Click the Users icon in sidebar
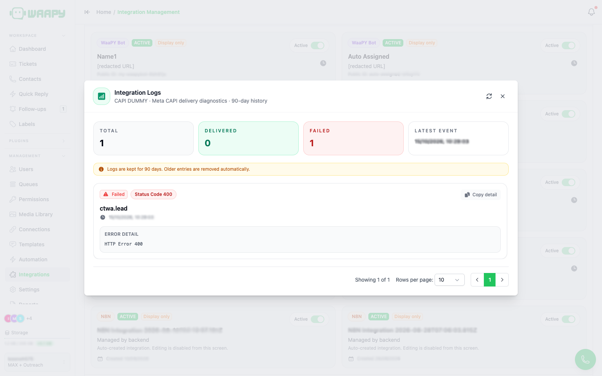The width and height of the screenshot is (602, 376). 13,169
